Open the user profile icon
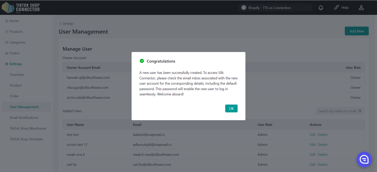The width and height of the screenshot is (377, 172). pyautogui.click(x=361, y=8)
